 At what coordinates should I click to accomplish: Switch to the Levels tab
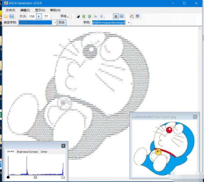click(x=10, y=151)
